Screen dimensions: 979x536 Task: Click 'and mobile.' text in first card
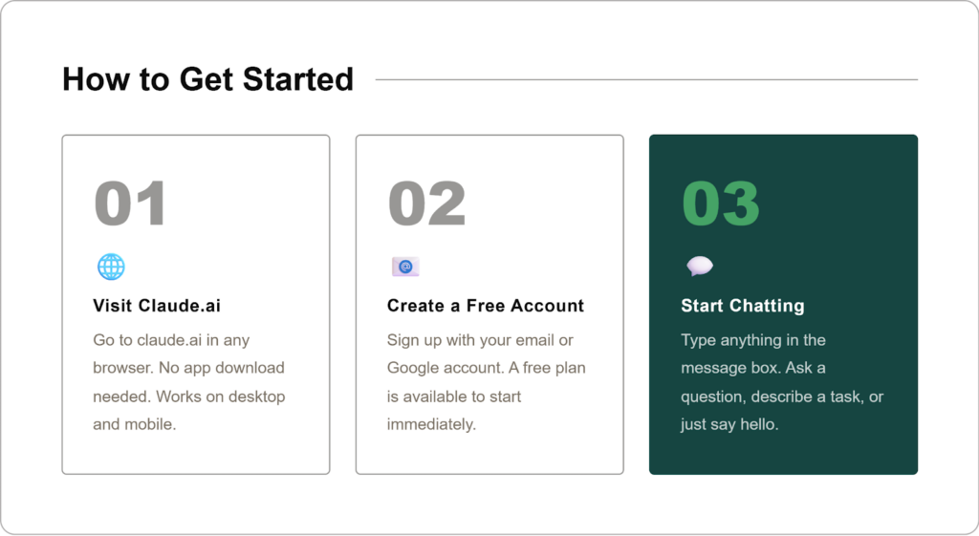(x=135, y=424)
